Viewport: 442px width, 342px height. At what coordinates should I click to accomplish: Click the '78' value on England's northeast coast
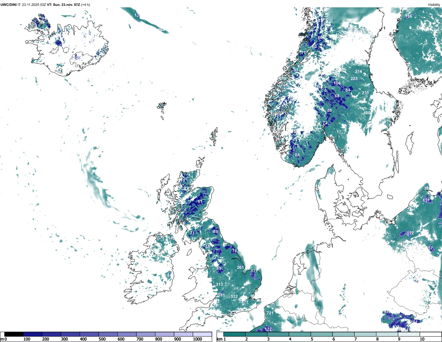(x=234, y=251)
